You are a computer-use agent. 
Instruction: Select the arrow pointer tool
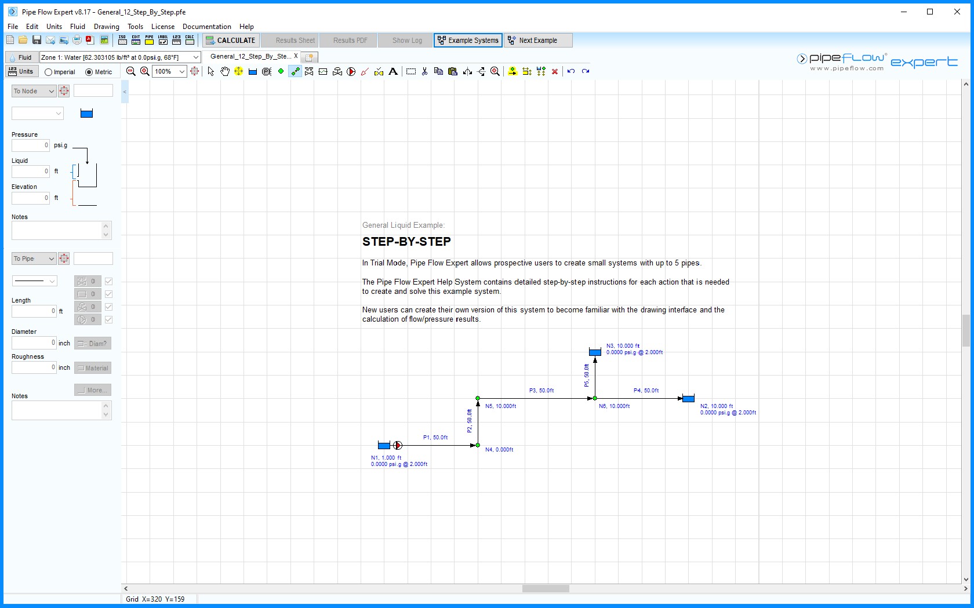click(211, 71)
